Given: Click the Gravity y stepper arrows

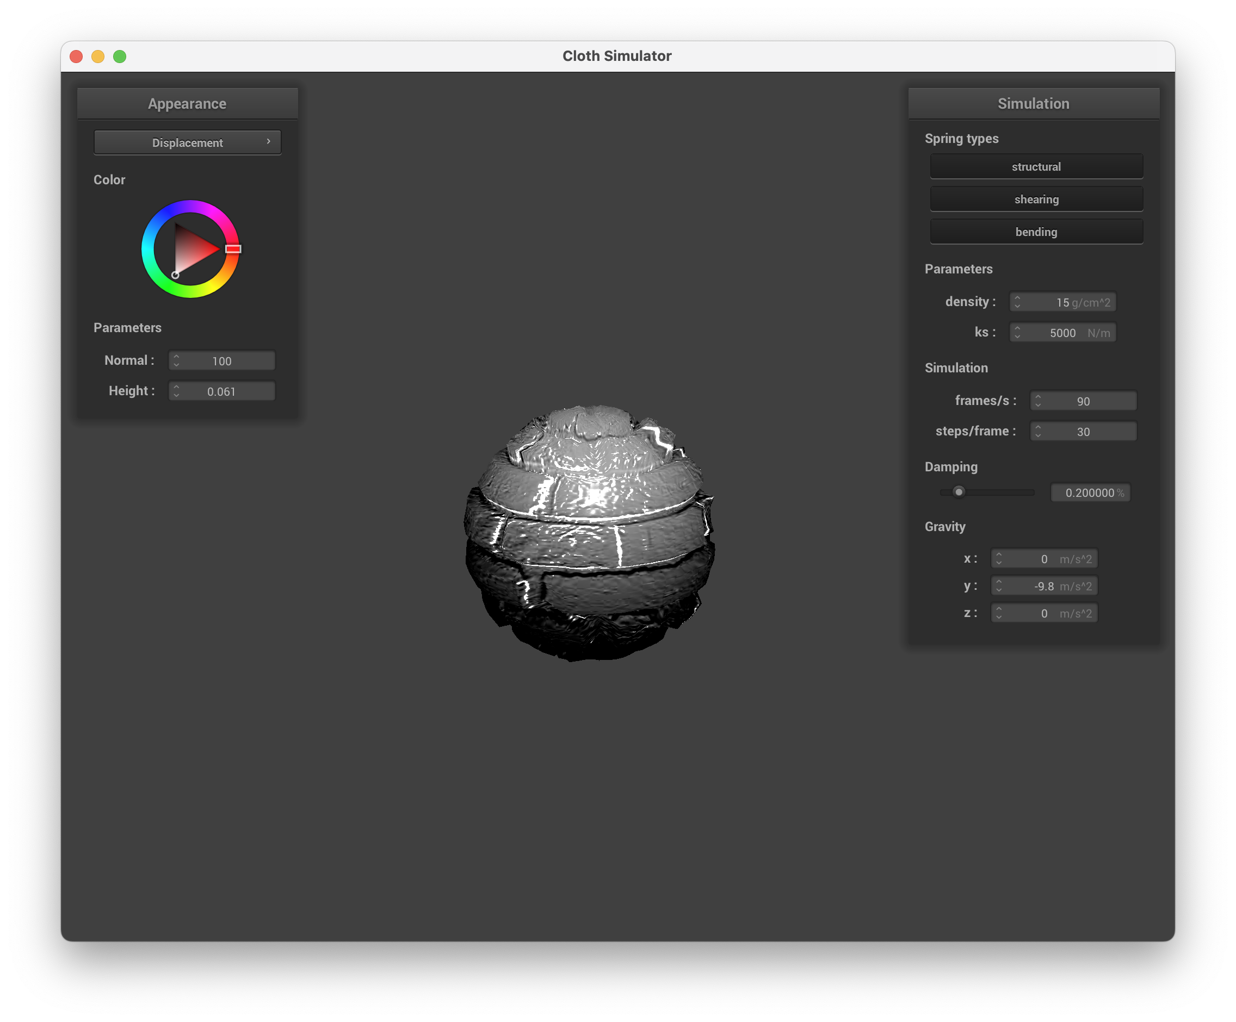Looking at the screenshot, I should point(999,585).
